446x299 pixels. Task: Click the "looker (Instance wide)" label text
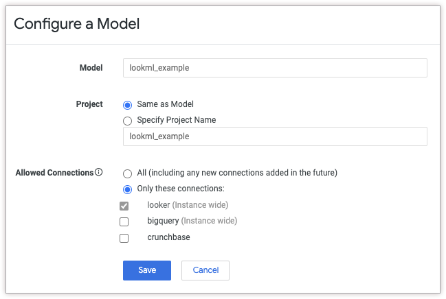(188, 205)
